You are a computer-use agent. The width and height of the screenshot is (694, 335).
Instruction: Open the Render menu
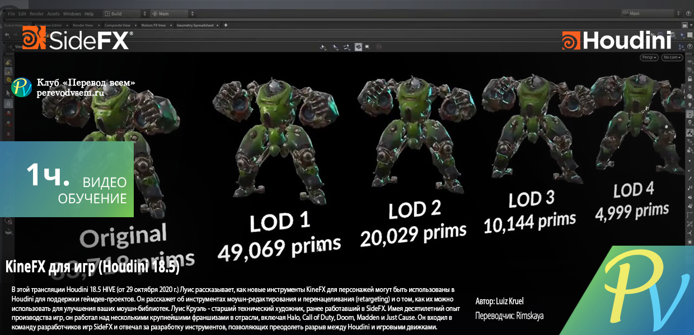pos(36,13)
